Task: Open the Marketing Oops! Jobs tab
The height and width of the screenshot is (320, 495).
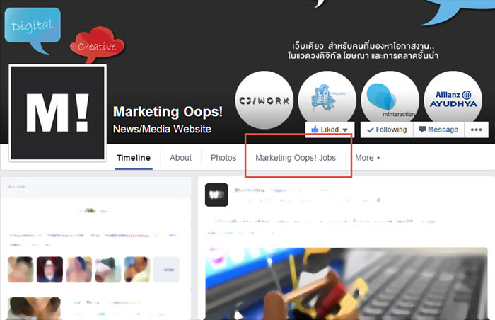Action: 296,157
